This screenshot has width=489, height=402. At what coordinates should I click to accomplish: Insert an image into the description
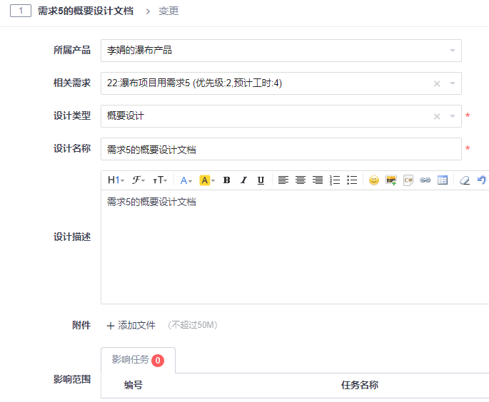(391, 180)
